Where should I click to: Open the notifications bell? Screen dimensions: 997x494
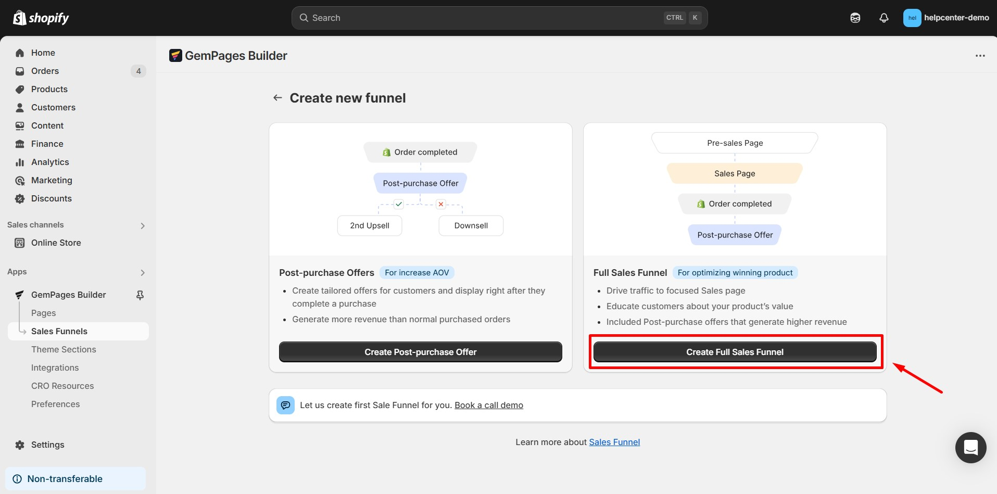pyautogui.click(x=884, y=18)
